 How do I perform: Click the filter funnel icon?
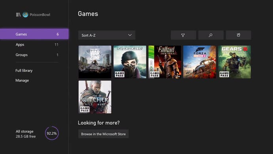pyautogui.click(x=183, y=35)
